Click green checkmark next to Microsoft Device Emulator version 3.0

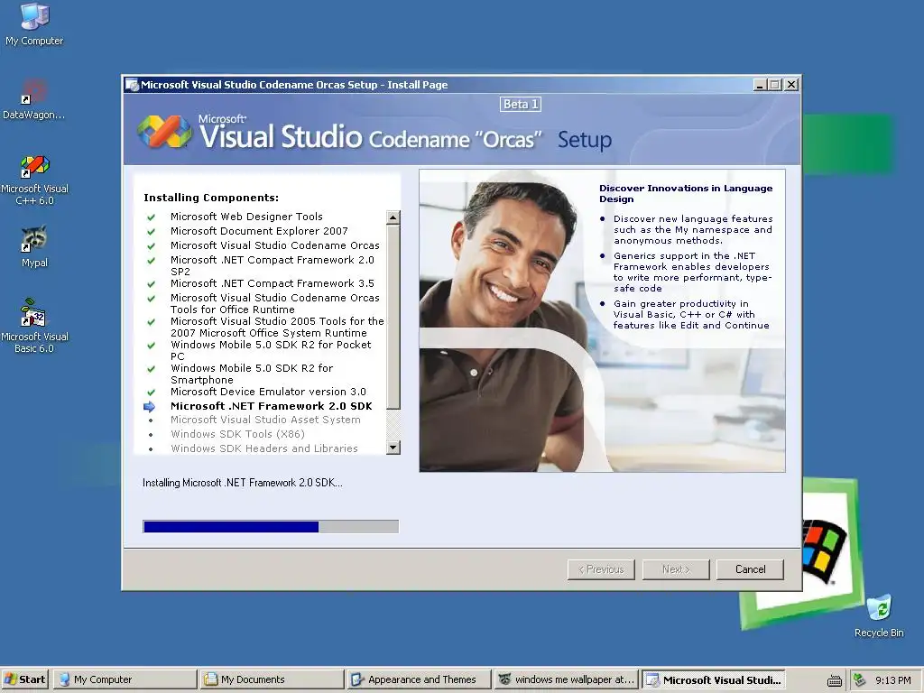(151, 392)
